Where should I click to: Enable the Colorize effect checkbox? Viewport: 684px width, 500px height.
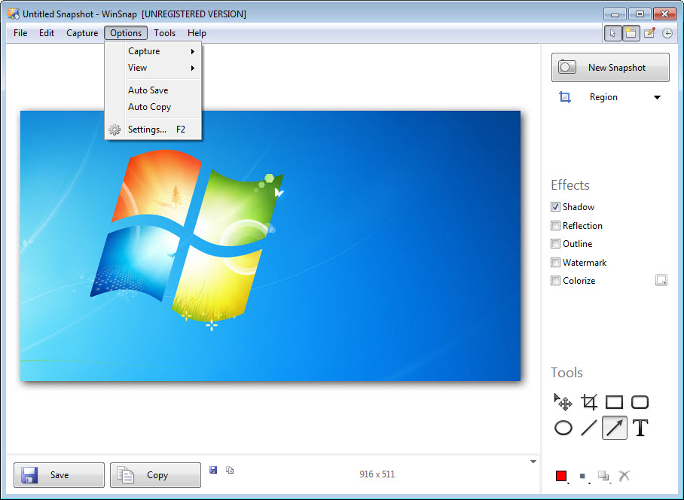555,281
